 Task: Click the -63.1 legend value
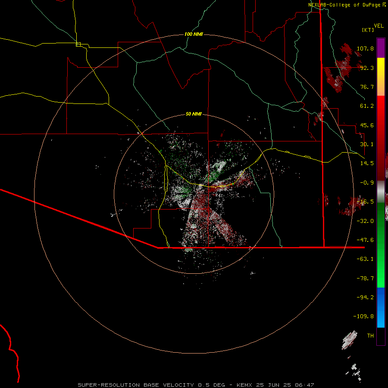(365, 259)
